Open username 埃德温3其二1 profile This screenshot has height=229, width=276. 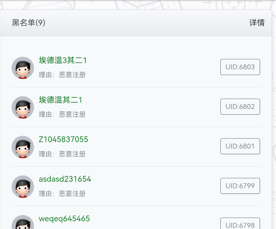(63, 60)
